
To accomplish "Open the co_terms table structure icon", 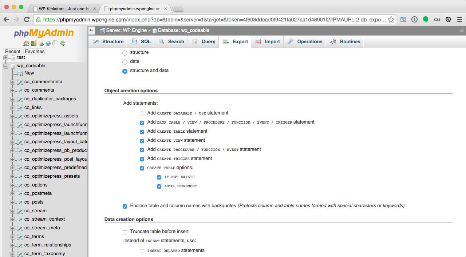I will [x=20, y=237].
